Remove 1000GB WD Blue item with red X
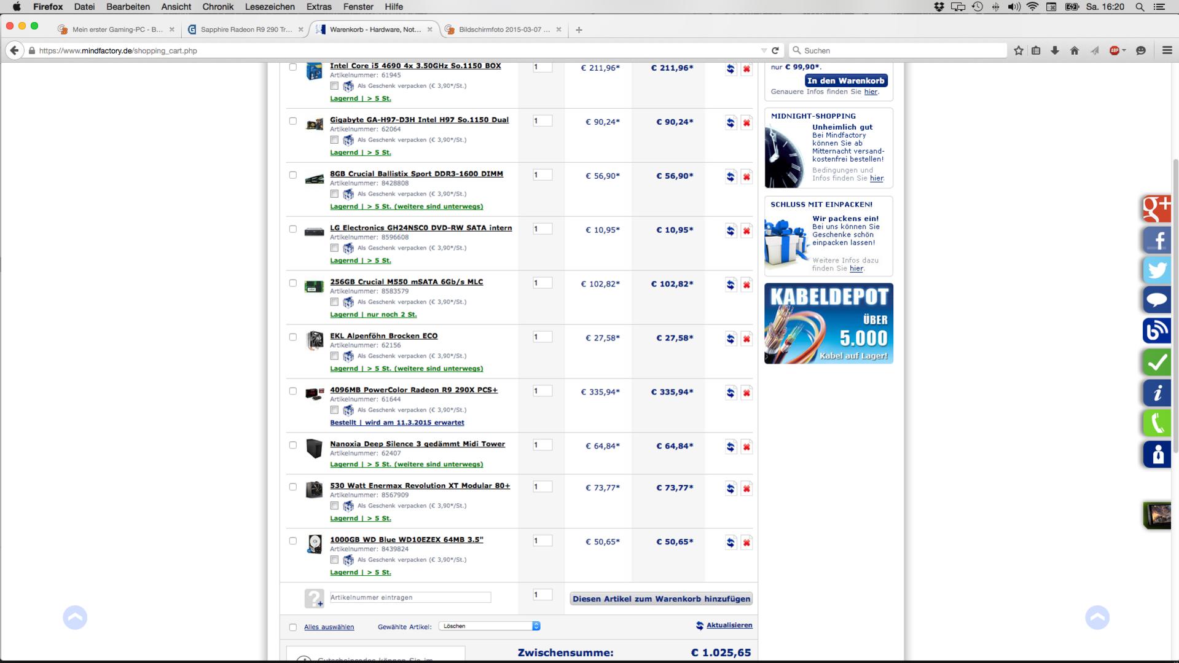1179x663 pixels. (x=746, y=543)
